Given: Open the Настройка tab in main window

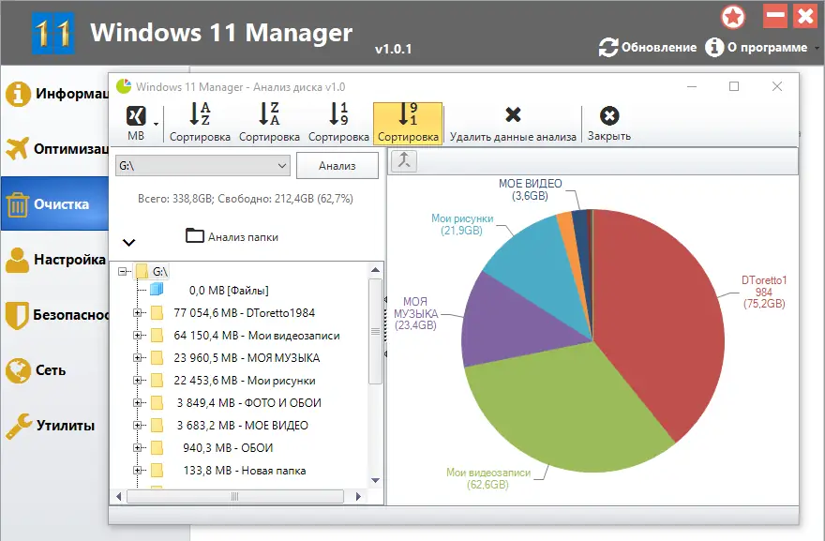Looking at the screenshot, I should click(54, 260).
